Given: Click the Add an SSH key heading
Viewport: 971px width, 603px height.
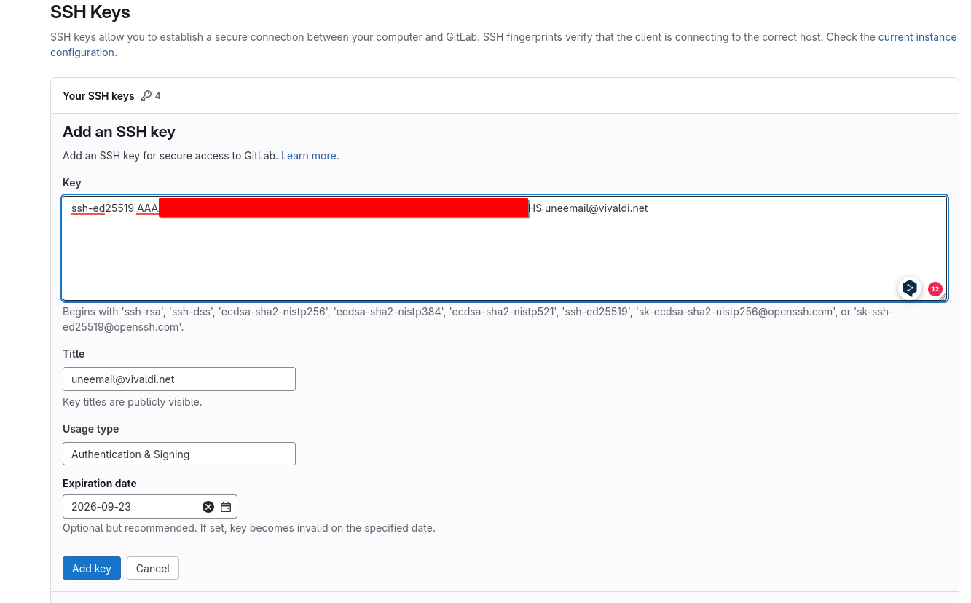Looking at the screenshot, I should coord(119,132).
